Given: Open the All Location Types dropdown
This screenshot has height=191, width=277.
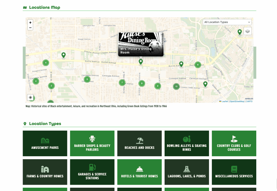Looking at the screenshot, I should [227, 22].
